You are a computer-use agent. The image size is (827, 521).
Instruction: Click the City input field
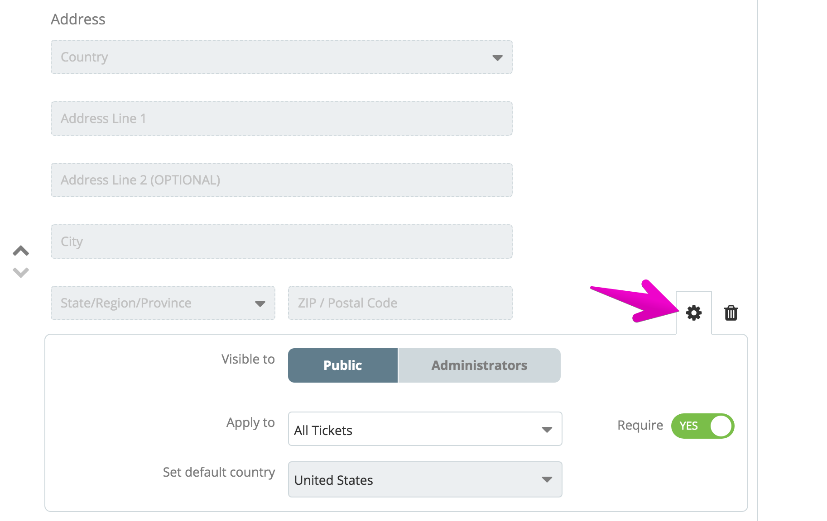pos(282,242)
